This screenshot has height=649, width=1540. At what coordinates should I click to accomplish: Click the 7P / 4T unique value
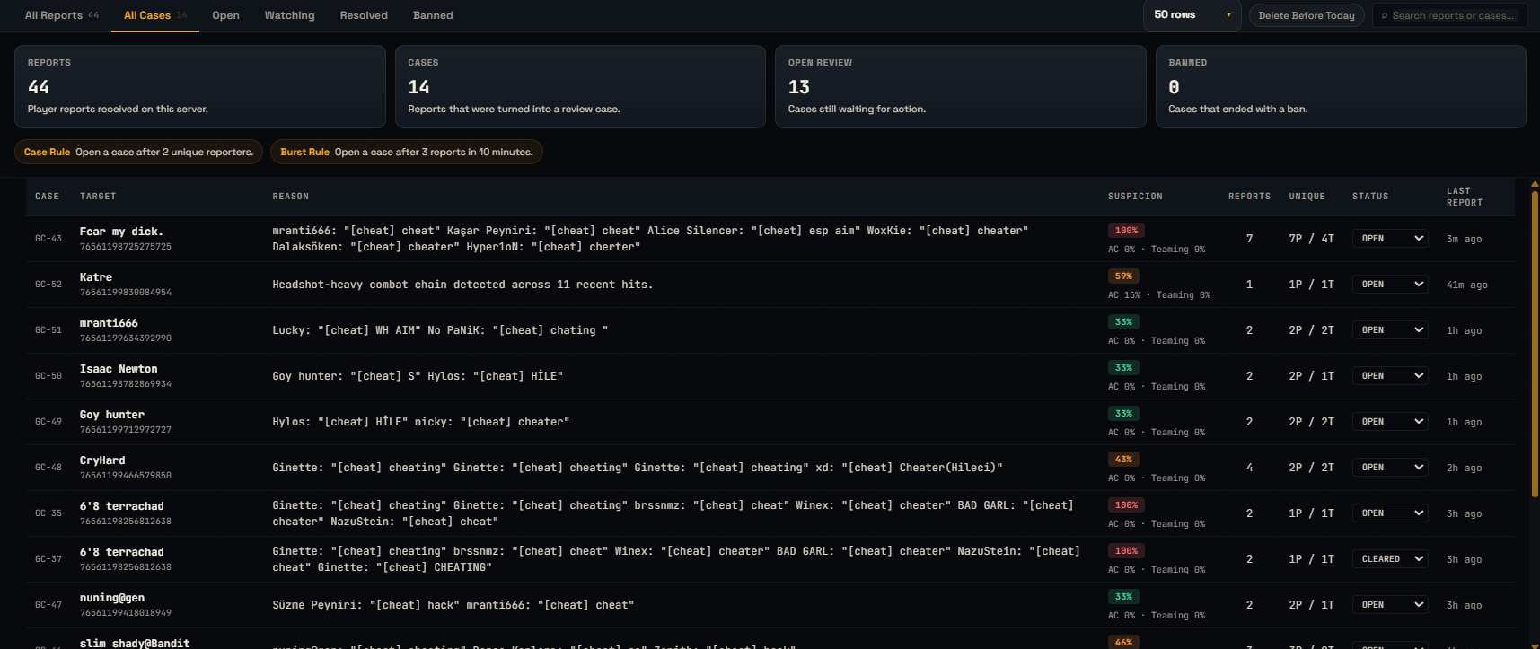point(1311,239)
